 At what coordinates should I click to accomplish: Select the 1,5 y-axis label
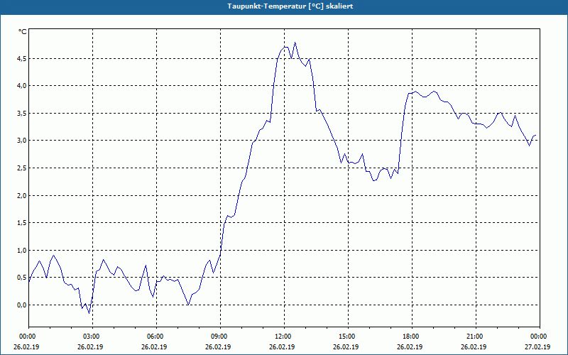click(21, 223)
